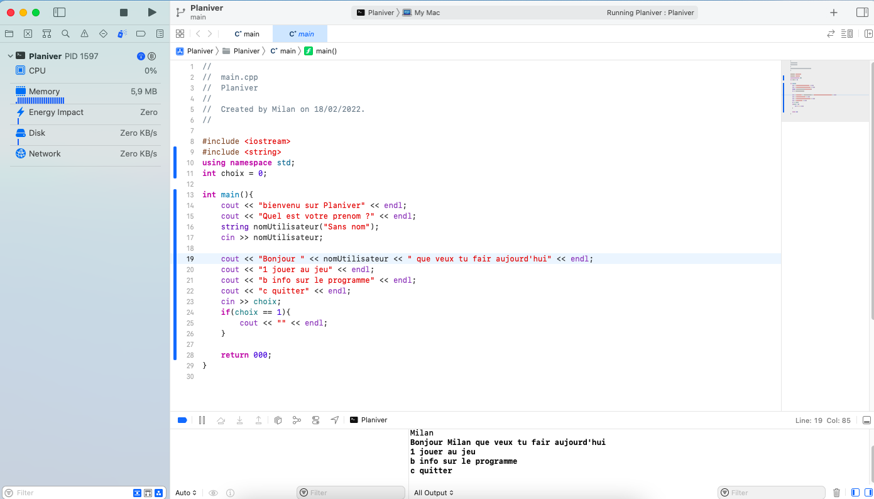Image resolution: width=874 pixels, height=499 pixels.
Task: Open the All Output dropdown
Action: 434,493
